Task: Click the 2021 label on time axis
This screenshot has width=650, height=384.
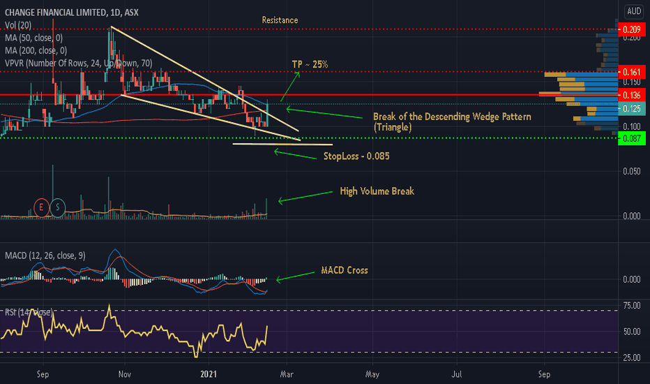Action: [208, 374]
